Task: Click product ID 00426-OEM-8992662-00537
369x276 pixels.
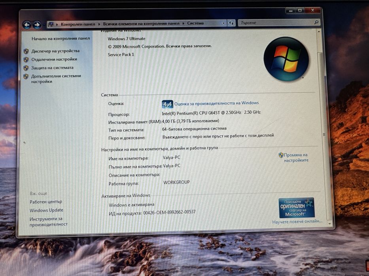Action: point(169,212)
